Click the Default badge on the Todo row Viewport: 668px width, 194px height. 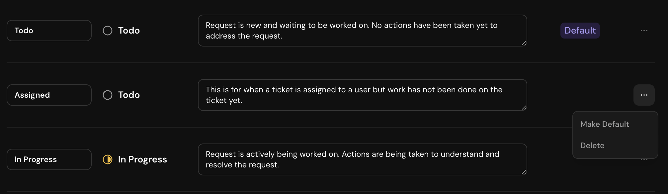pyautogui.click(x=580, y=30)
